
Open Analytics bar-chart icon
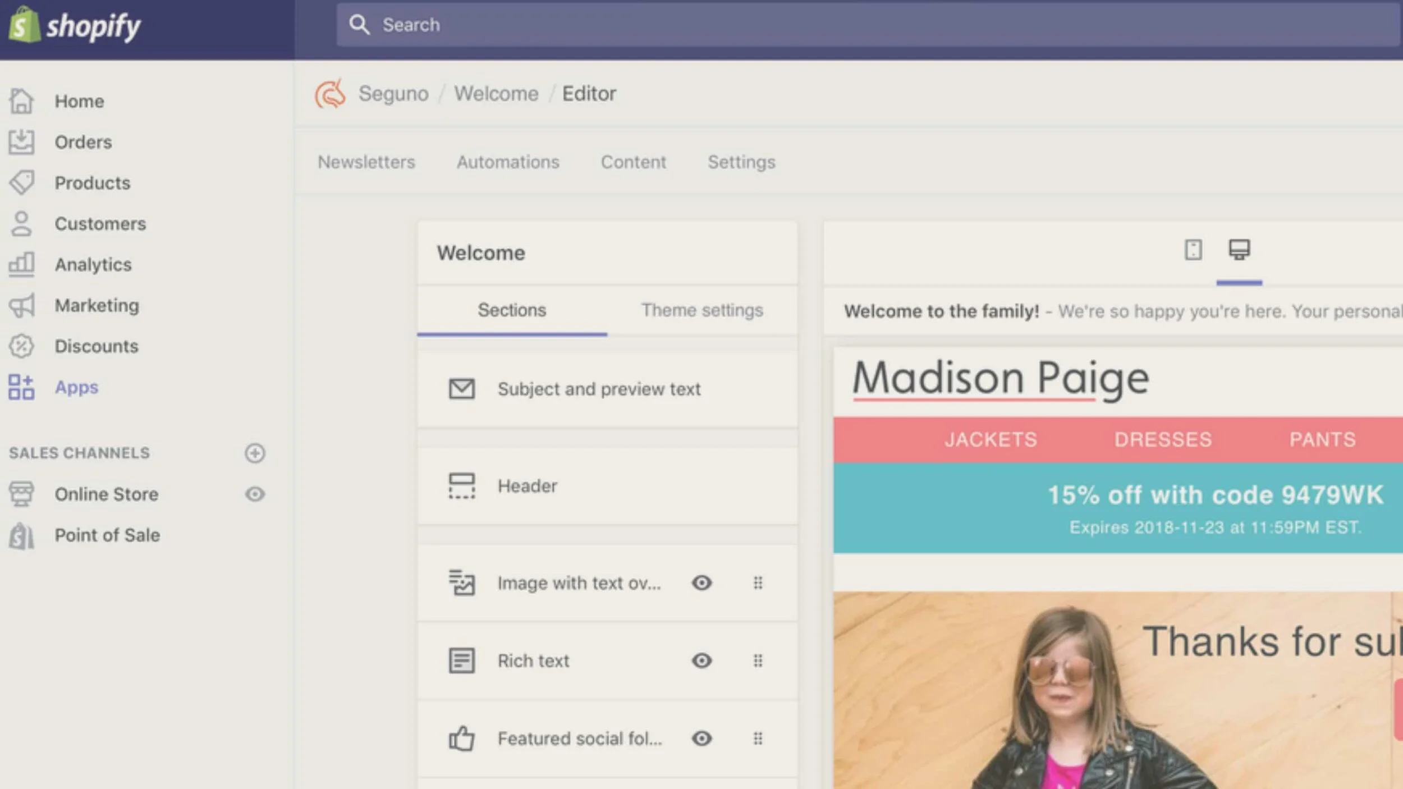coord(21,264)
